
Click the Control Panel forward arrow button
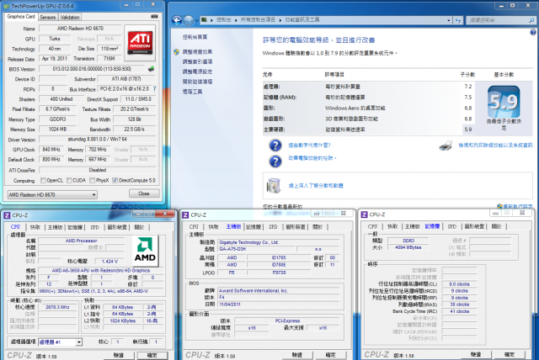(x=189, y=20)
